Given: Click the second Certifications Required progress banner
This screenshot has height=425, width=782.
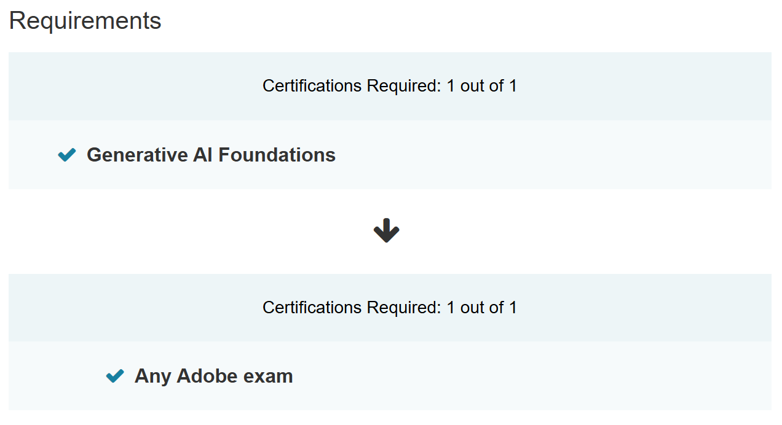Looking at the screenshot, I should pos(389,308).
